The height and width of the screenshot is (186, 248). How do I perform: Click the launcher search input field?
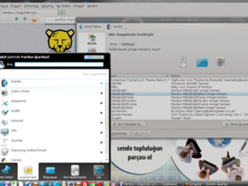(59, 64)
